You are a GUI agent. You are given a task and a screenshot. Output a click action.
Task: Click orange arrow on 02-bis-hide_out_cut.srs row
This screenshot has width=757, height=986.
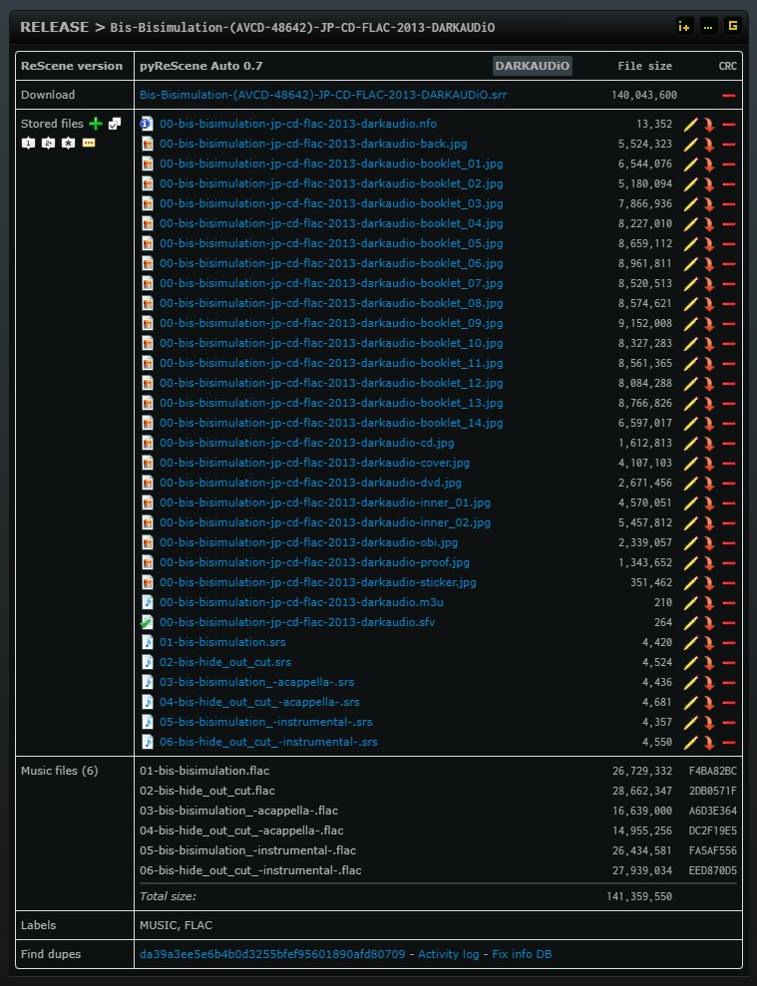pyautogui.click(x=709, y=663)
